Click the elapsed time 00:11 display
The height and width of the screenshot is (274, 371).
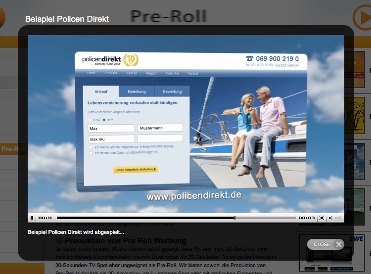point(45,218)
